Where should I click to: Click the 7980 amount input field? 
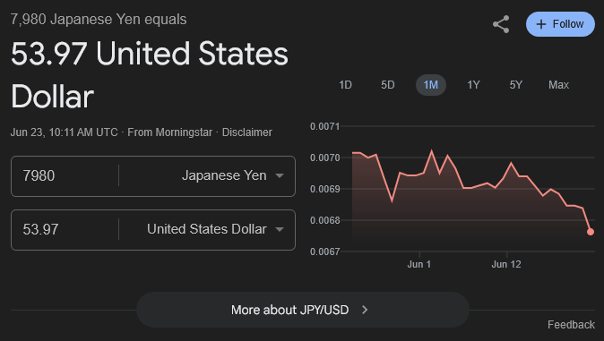(x=65, y=176)
